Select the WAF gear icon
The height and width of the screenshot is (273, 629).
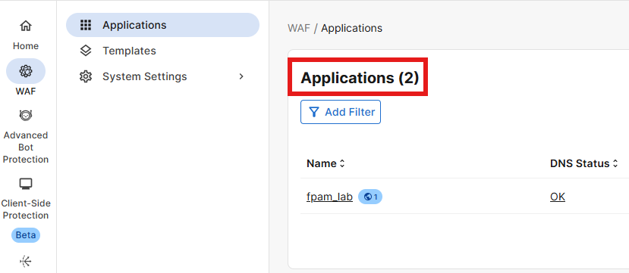click(x=26, y=71)
